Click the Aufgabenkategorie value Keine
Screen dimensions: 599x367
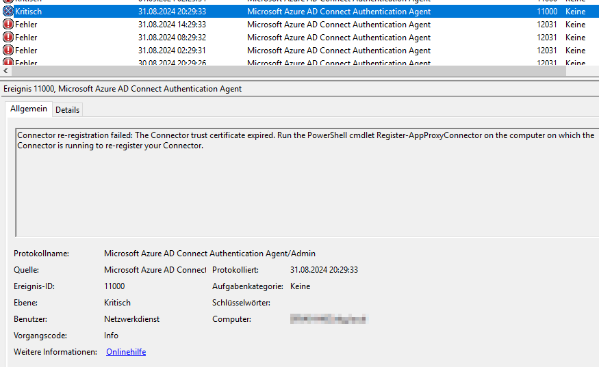click(x=301, y=286)
